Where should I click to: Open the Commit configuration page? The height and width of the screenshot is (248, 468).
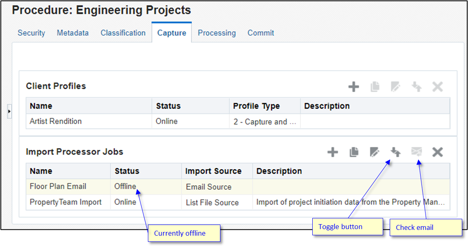click(261, 33)
